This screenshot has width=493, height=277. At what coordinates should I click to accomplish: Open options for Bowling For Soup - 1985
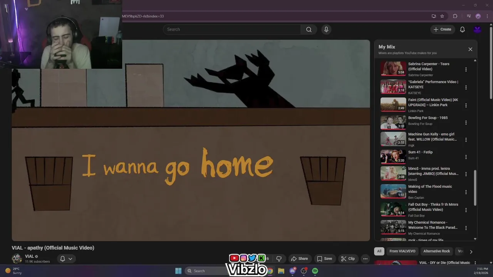click(x=466, y=123)
